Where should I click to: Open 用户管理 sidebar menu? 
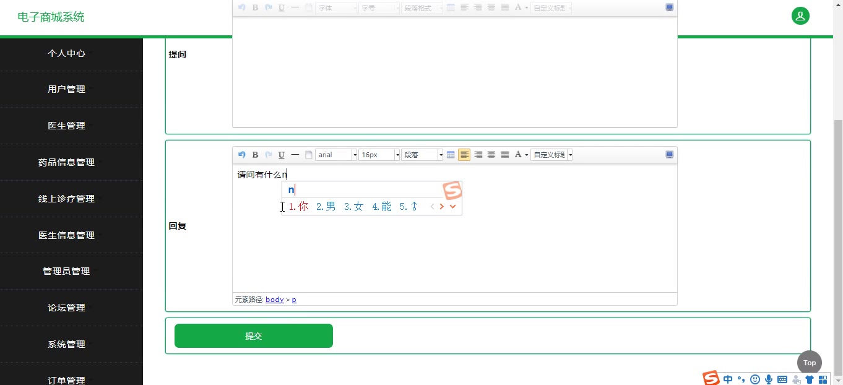point(66,89)
